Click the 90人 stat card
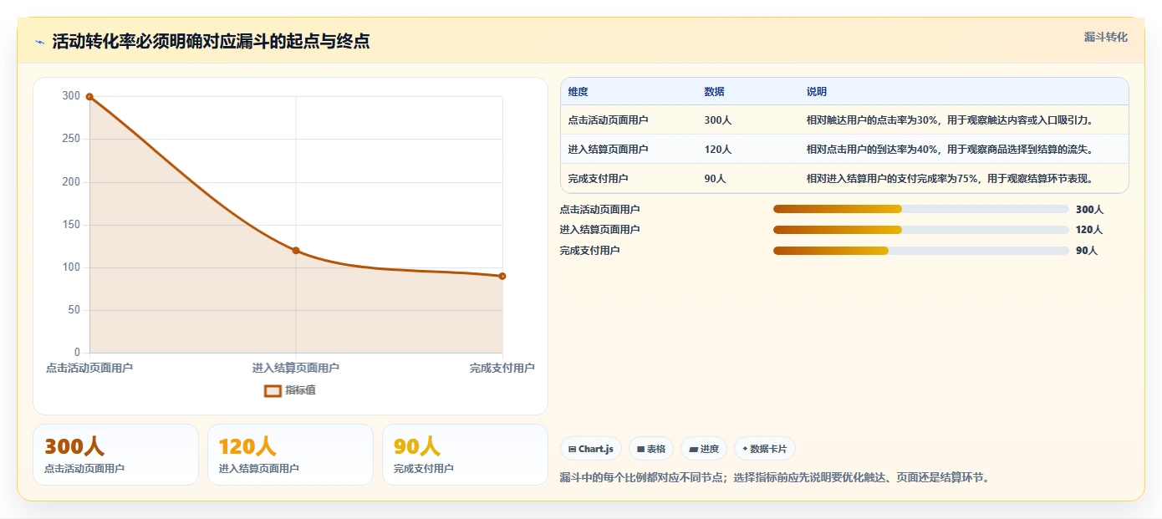 (465, 455)
